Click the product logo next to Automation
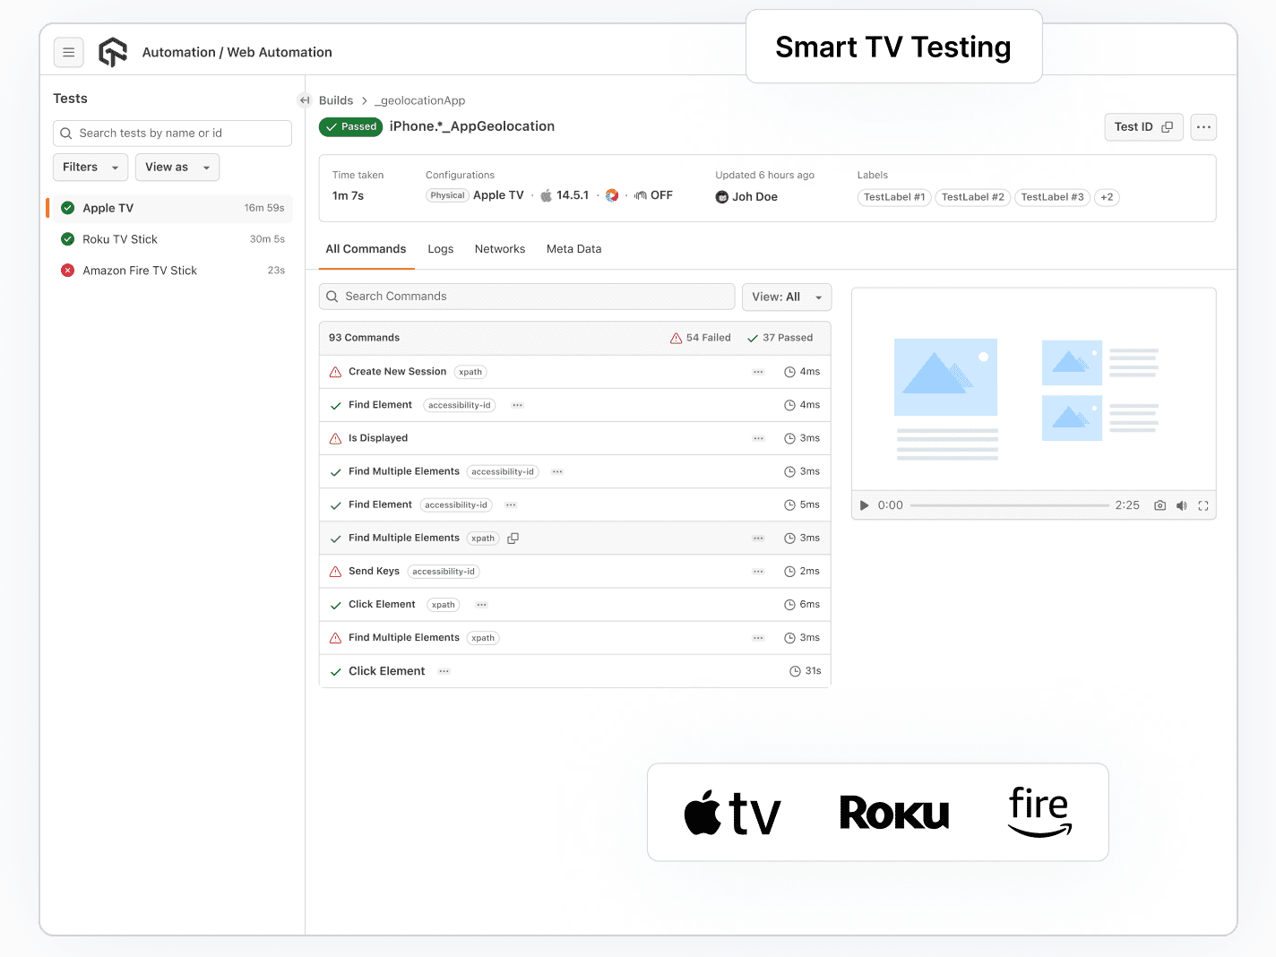1276x957 pixels. (113, 52)
